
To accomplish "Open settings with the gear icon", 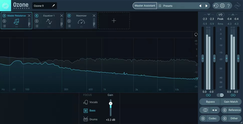I will 222,6.
